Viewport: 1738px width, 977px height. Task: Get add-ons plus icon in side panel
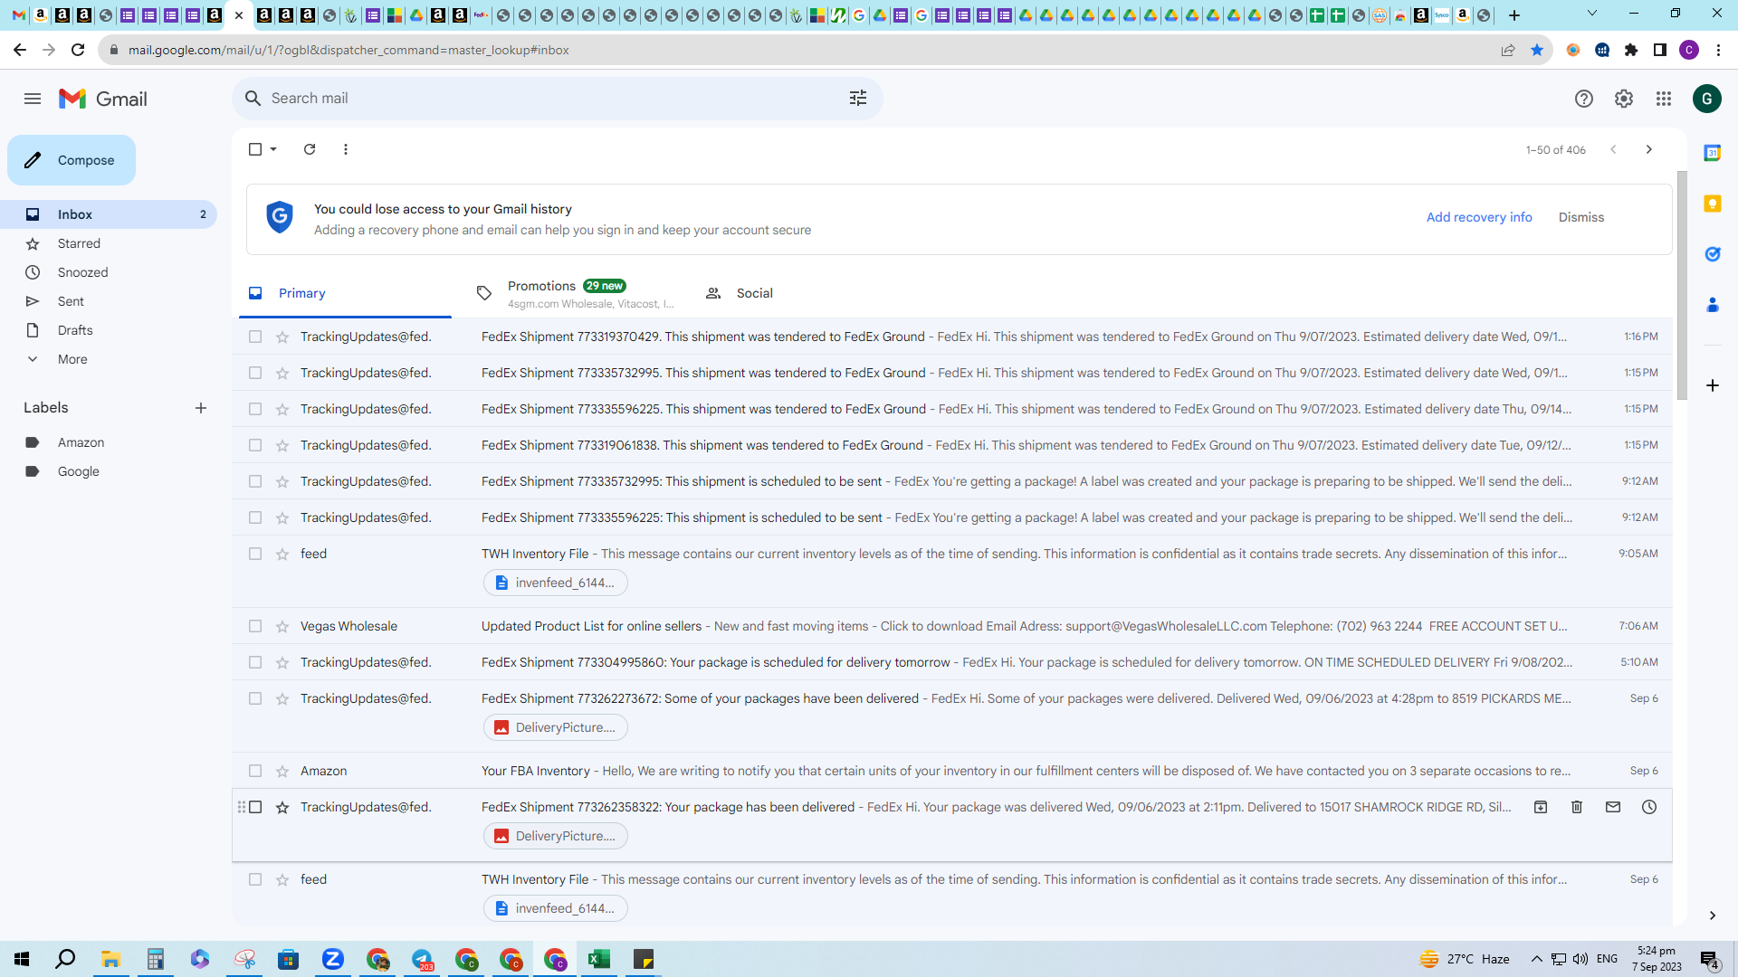click(1713, 385)
